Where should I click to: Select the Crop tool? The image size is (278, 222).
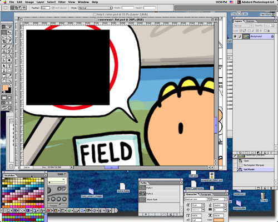pos(4,42)
